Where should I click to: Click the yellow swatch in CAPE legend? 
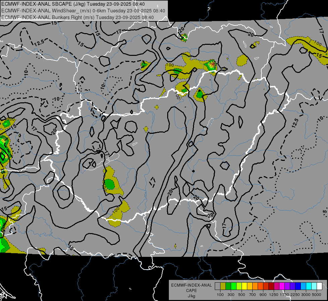(x=244, y=286)
